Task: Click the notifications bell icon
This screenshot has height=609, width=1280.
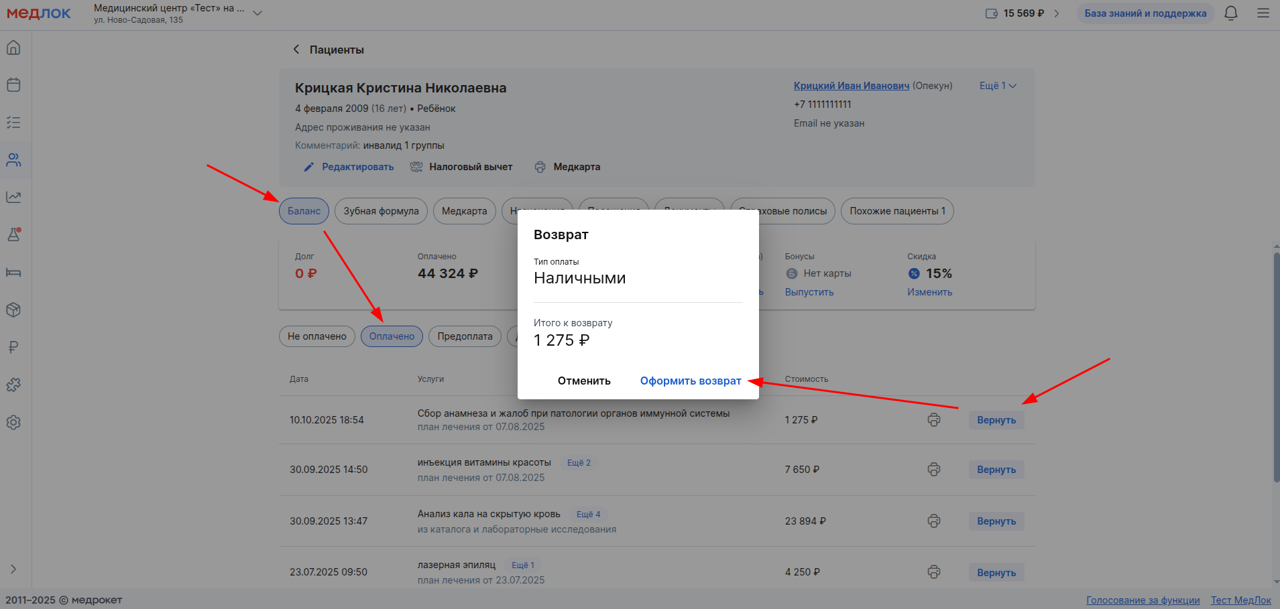Action: [1230, 13]
